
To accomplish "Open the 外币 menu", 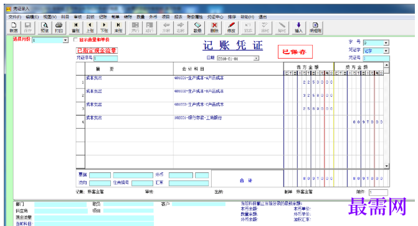I will tap(153, 17).
